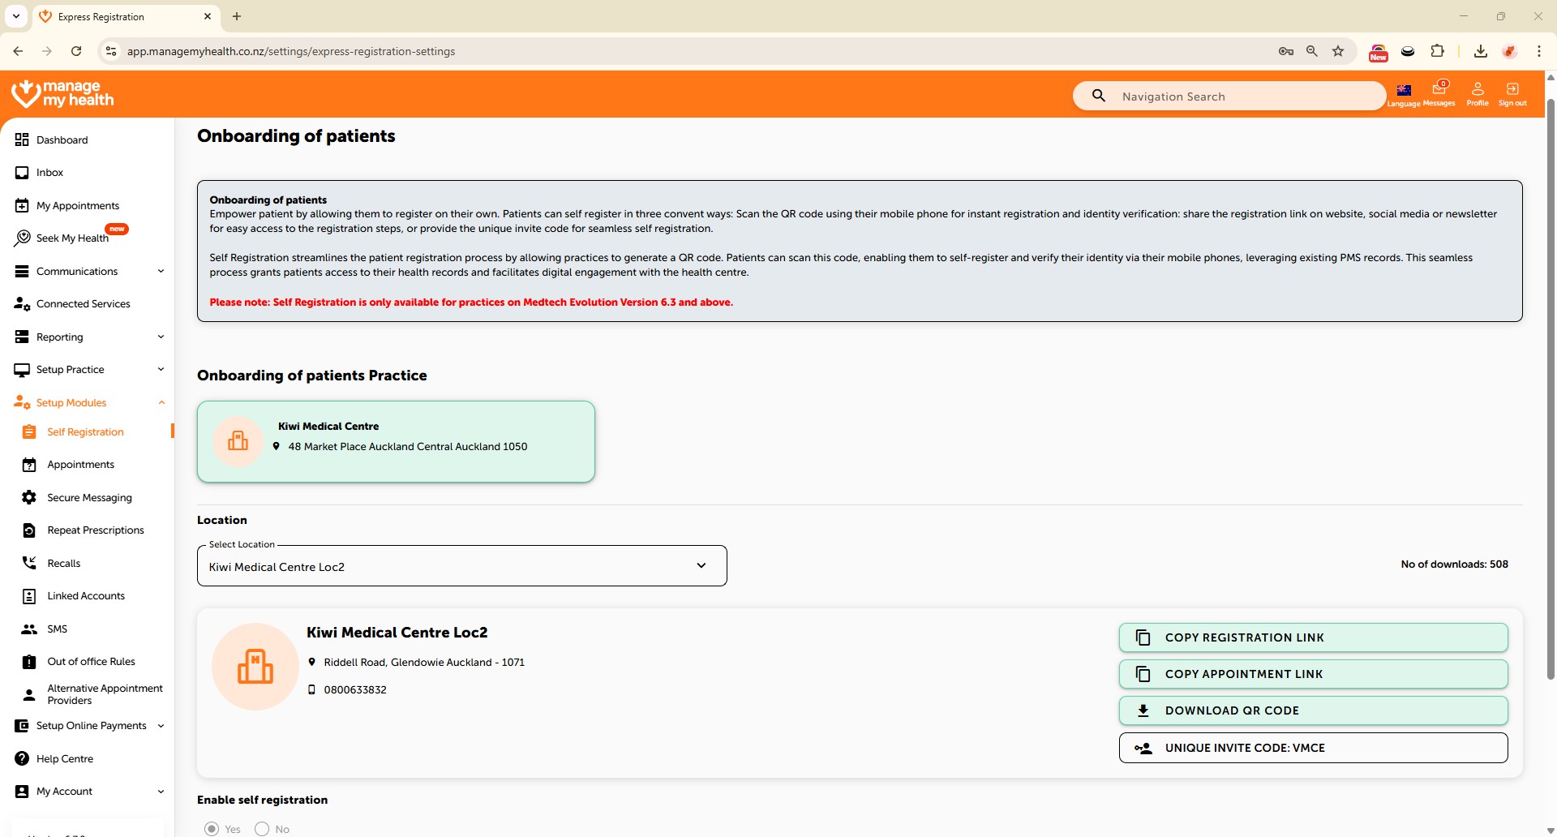Click Copy Registration Link button
Screen dimensions: 1557x837
pos(1313,637)
